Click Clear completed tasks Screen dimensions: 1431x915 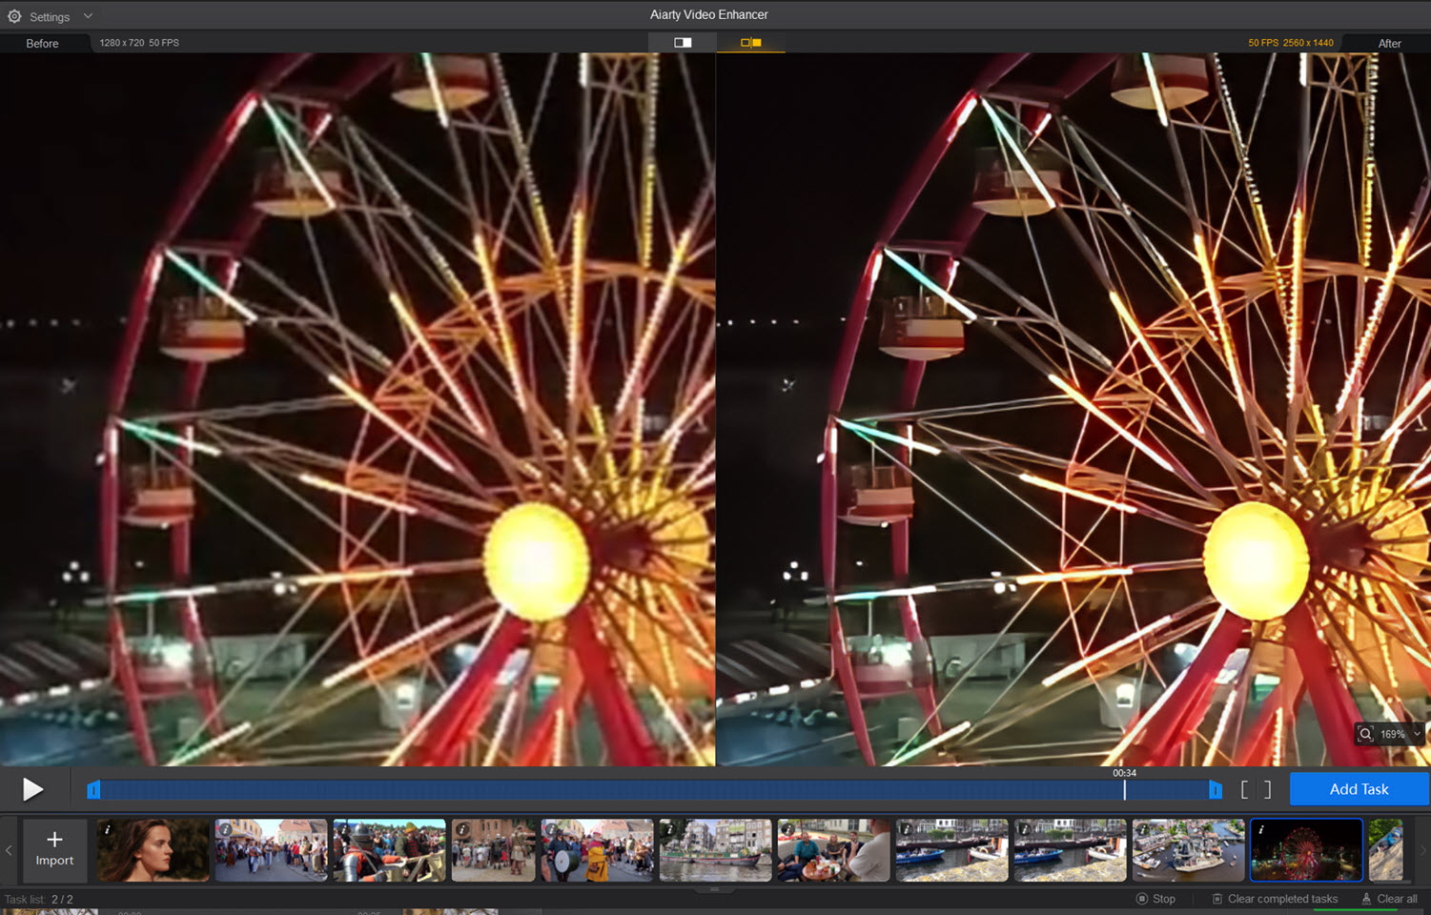coord(1275,899)
